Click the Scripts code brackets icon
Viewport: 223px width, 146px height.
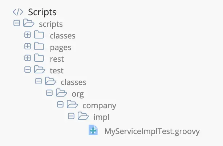point(18,12)
